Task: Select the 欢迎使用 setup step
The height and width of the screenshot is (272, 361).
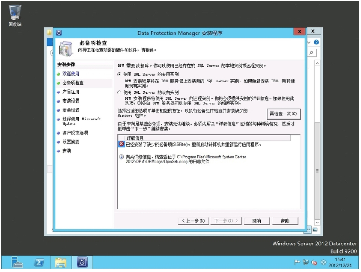Action: [x=71, y=74]
